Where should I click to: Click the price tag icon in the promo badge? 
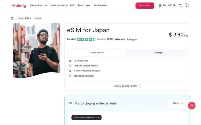click(74, 117)
